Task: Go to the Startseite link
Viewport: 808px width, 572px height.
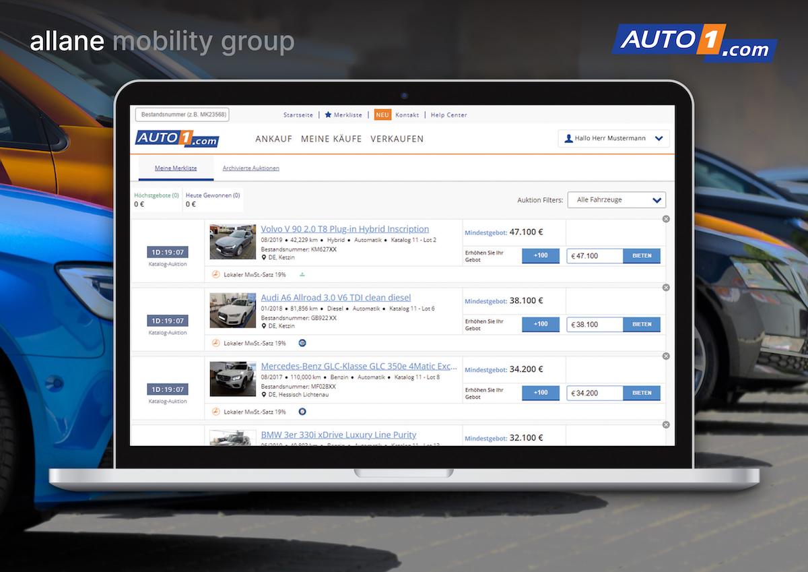Action: 298,115
